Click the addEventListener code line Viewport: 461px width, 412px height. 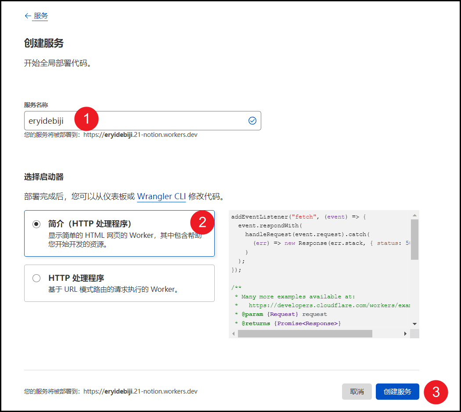click(299, 217)
